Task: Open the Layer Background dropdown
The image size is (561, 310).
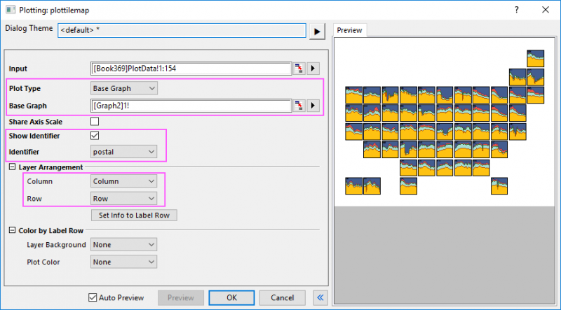Action: [x=123, y=244]
